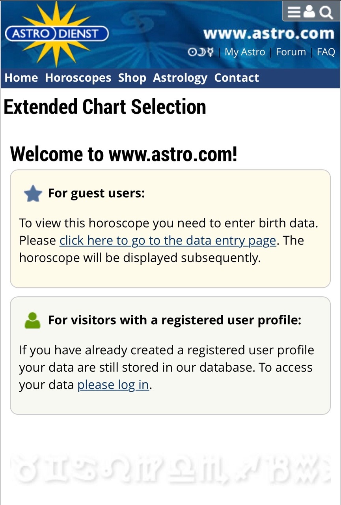341x505 pixels.
Task: Click here to go to data entry page
Action: [168, 241]
